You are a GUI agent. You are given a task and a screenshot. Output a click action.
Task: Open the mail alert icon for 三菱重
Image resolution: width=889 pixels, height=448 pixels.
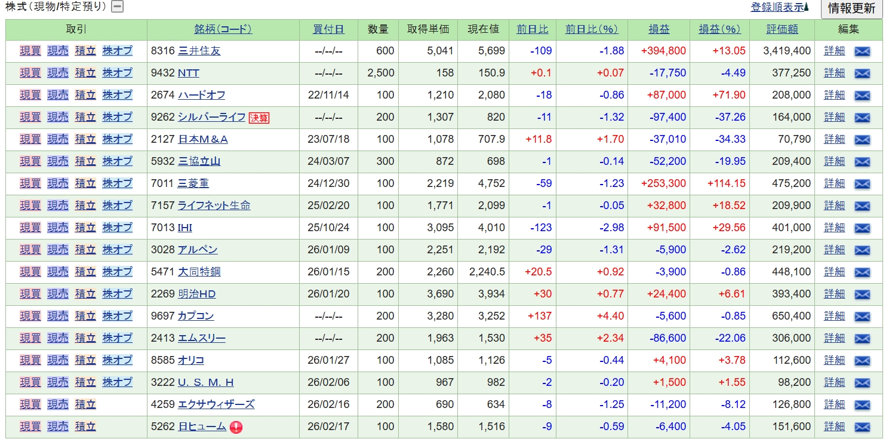coord(862,184)
